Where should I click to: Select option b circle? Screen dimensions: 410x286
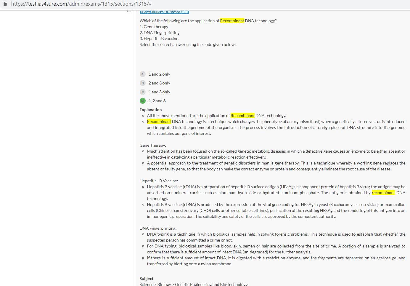coord(142,83)
